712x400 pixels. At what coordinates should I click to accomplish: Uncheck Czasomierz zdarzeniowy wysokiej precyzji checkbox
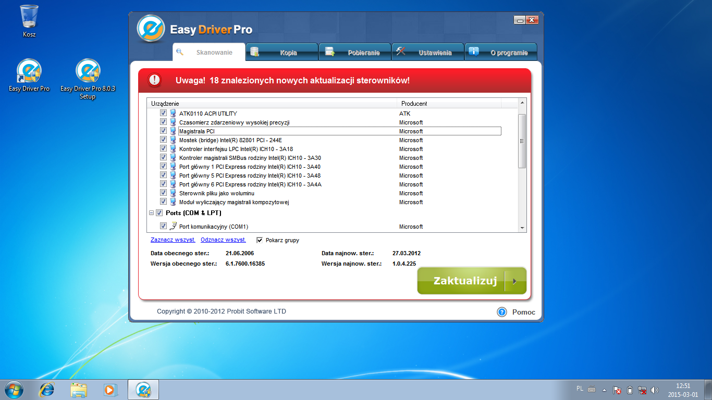(x=163, y=122)
